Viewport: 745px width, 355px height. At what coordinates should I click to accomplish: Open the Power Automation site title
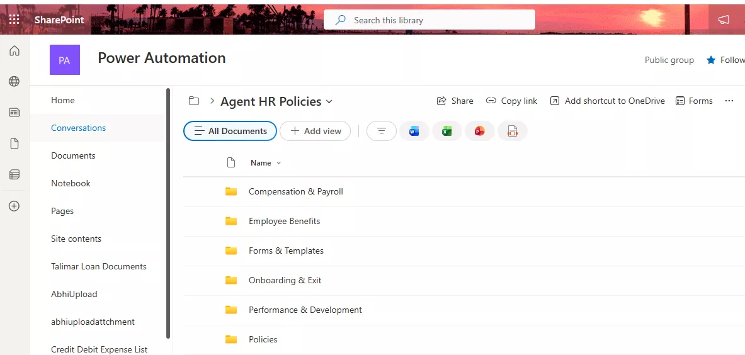(x=162, y=58)
